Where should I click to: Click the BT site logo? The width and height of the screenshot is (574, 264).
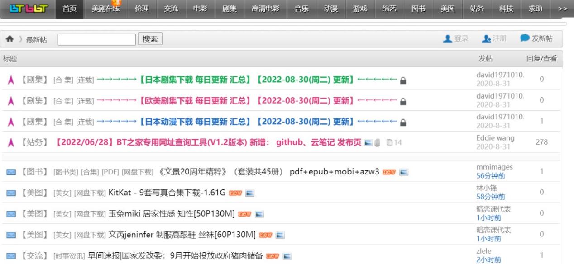tap(29, 9)
